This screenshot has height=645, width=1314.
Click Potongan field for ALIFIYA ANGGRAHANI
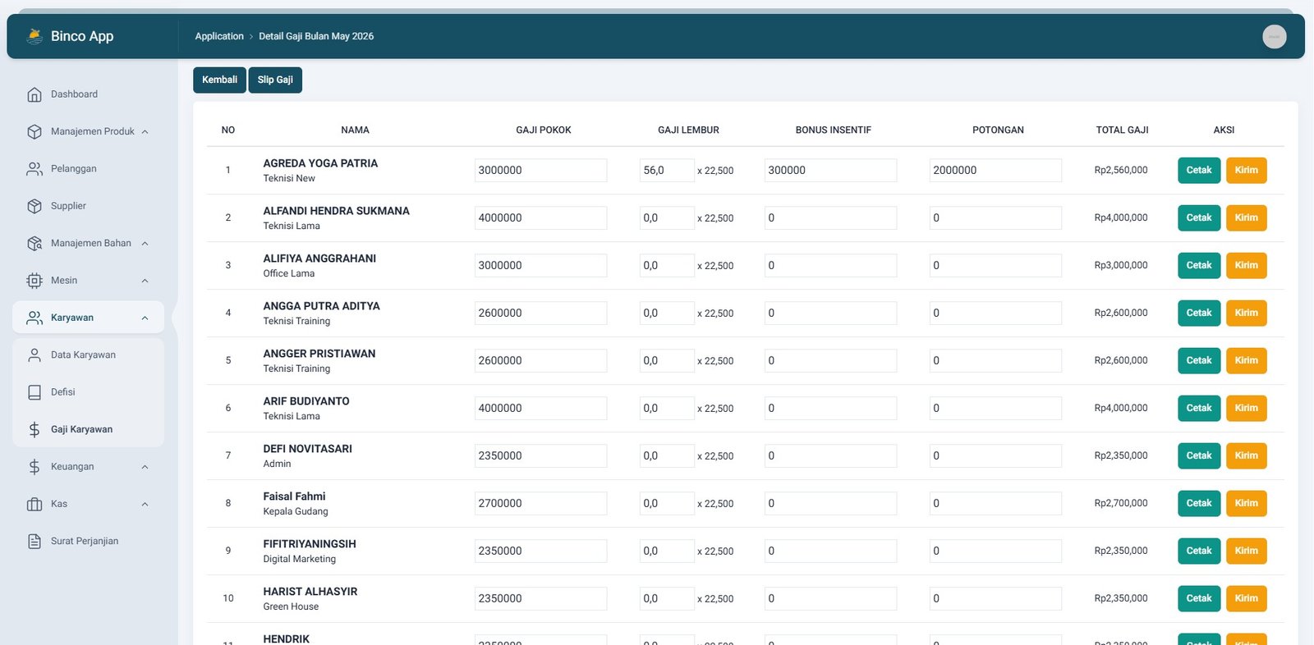[x=995, y=265]
